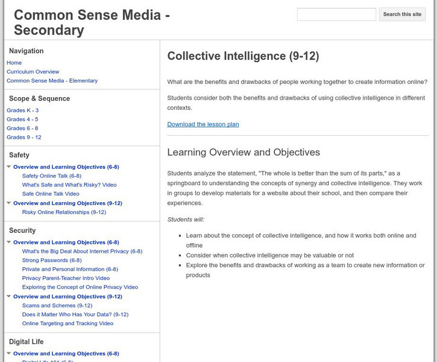Open Scams and Schemes (9-12) lesson
The height and width of the screenshot is (362, 437).
(x=57, y=306)
